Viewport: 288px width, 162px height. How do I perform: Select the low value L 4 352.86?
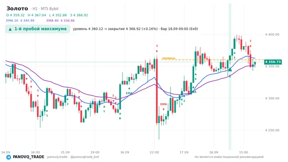[x=58, y=15]
